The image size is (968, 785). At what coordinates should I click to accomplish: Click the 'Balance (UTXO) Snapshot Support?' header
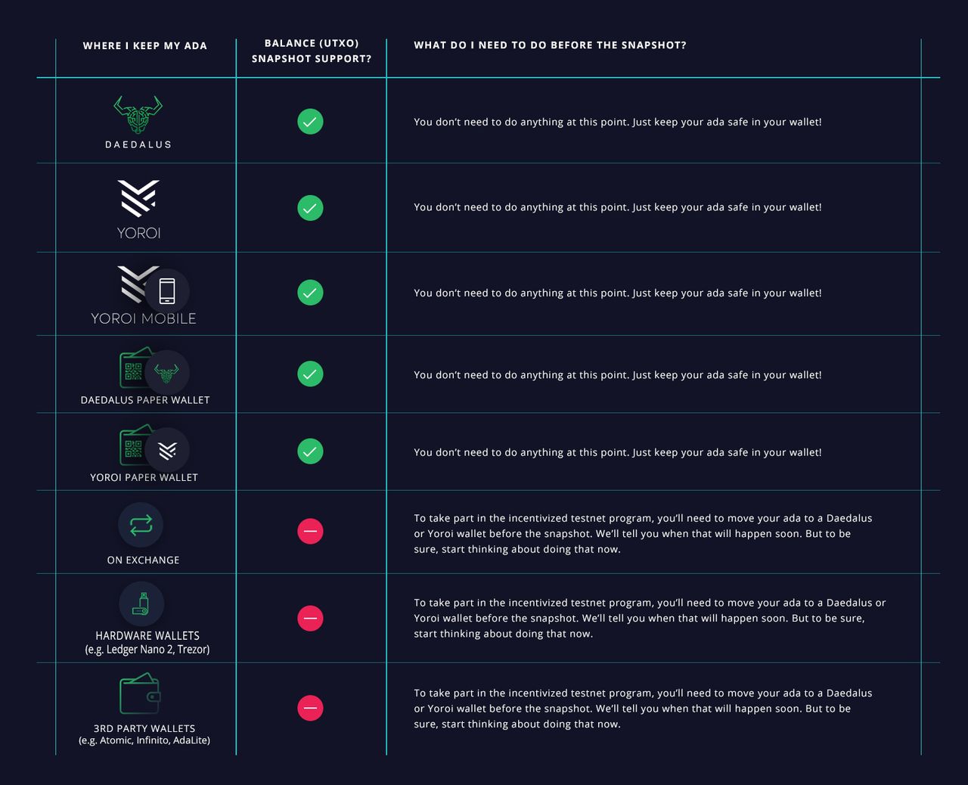click(312, 51)
